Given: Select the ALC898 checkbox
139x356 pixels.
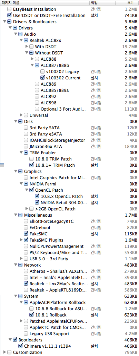Looking at the screenshot, I should pos(37,103).
